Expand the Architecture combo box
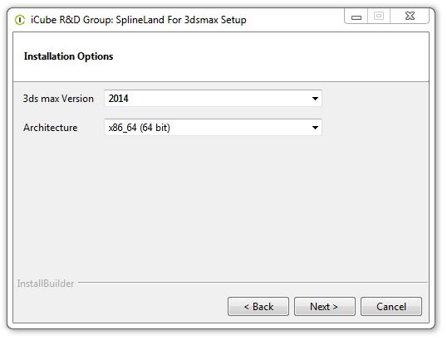This screenshot has width=447, height=340. click(x=213, y=128)
